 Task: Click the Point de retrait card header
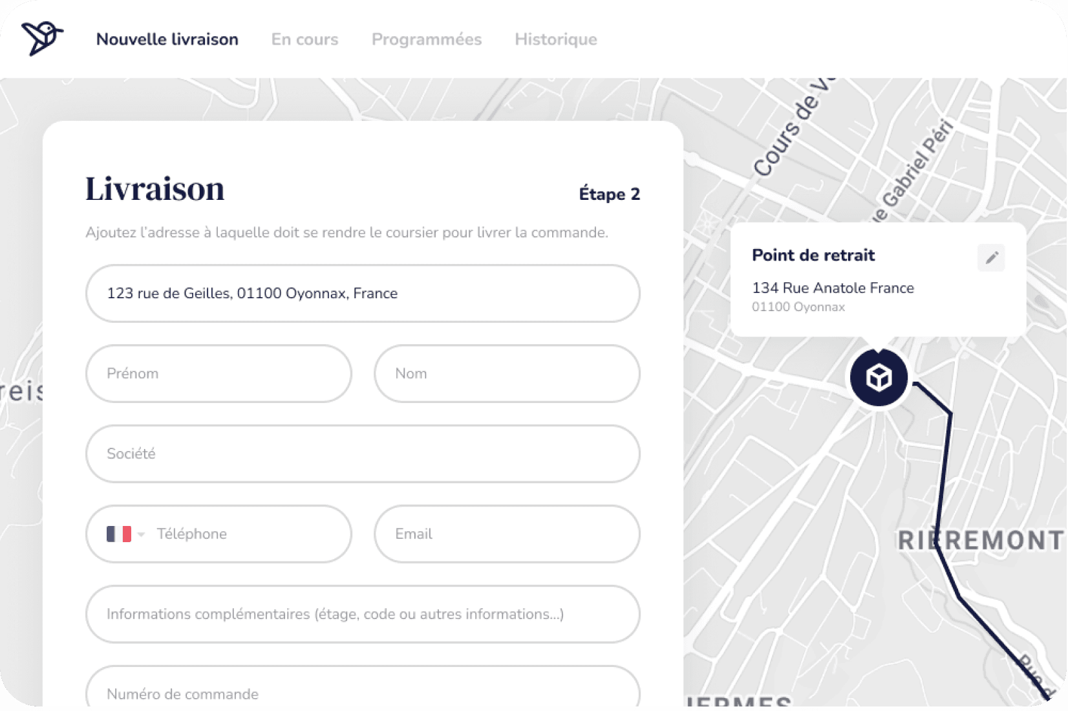pos(814,255)
